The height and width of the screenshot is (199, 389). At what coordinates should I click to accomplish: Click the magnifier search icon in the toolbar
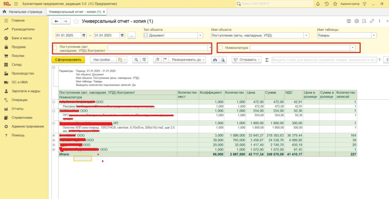(136, 60)
